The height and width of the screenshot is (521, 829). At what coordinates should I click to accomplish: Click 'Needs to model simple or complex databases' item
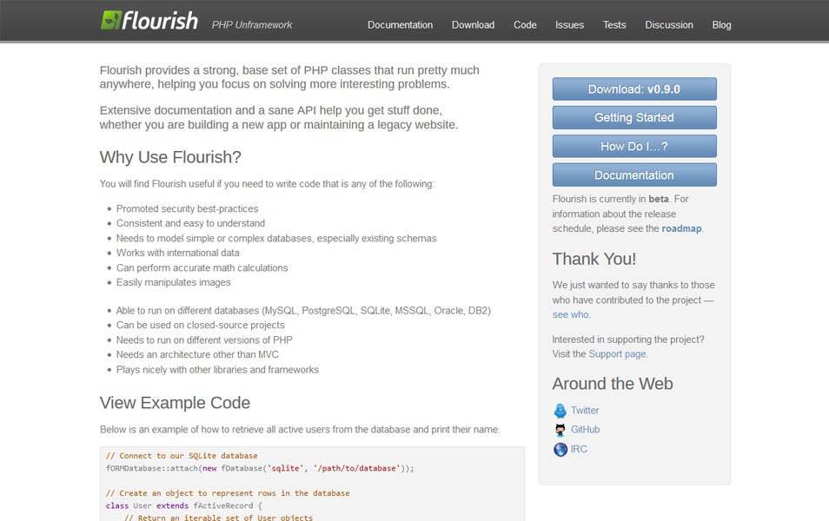point(276,238)
